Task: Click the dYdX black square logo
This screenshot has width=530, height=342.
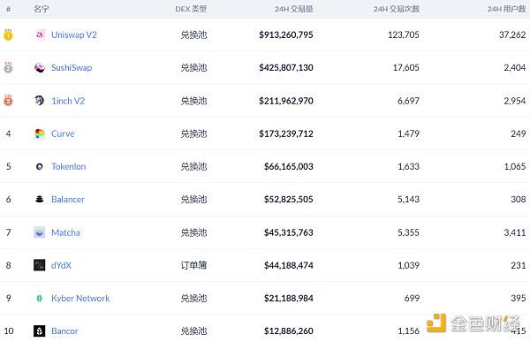Action: (40, 265)
